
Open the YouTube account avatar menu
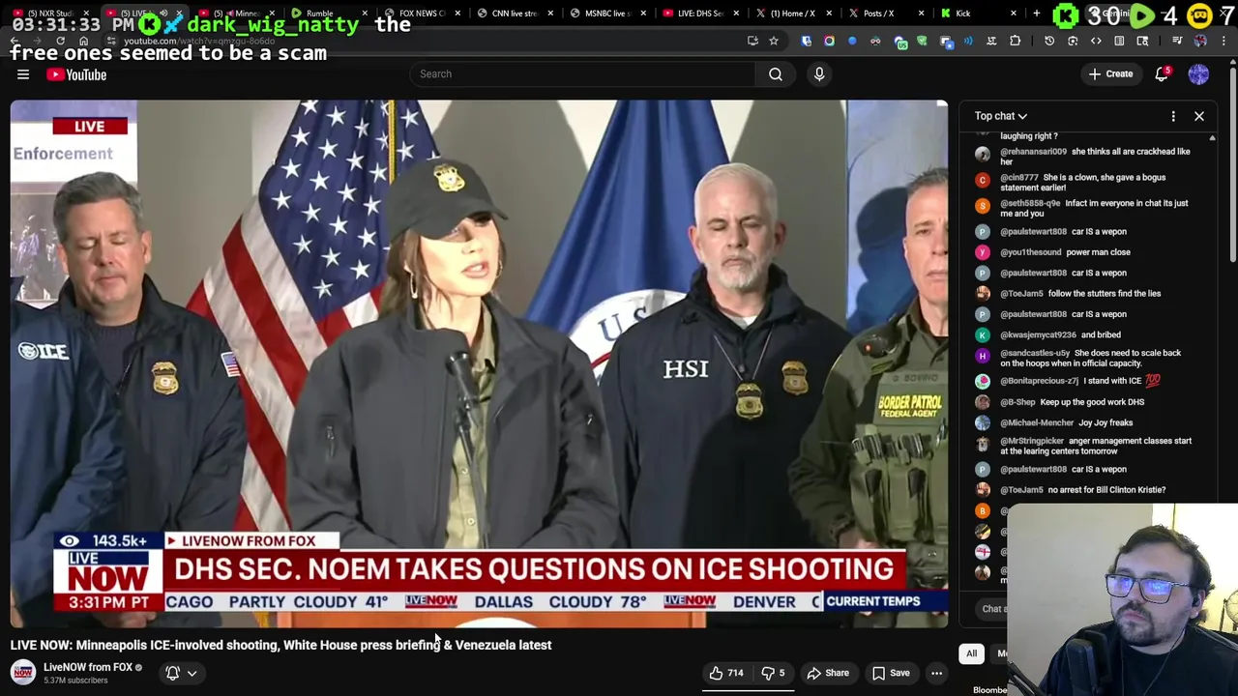pos(1198,74)
